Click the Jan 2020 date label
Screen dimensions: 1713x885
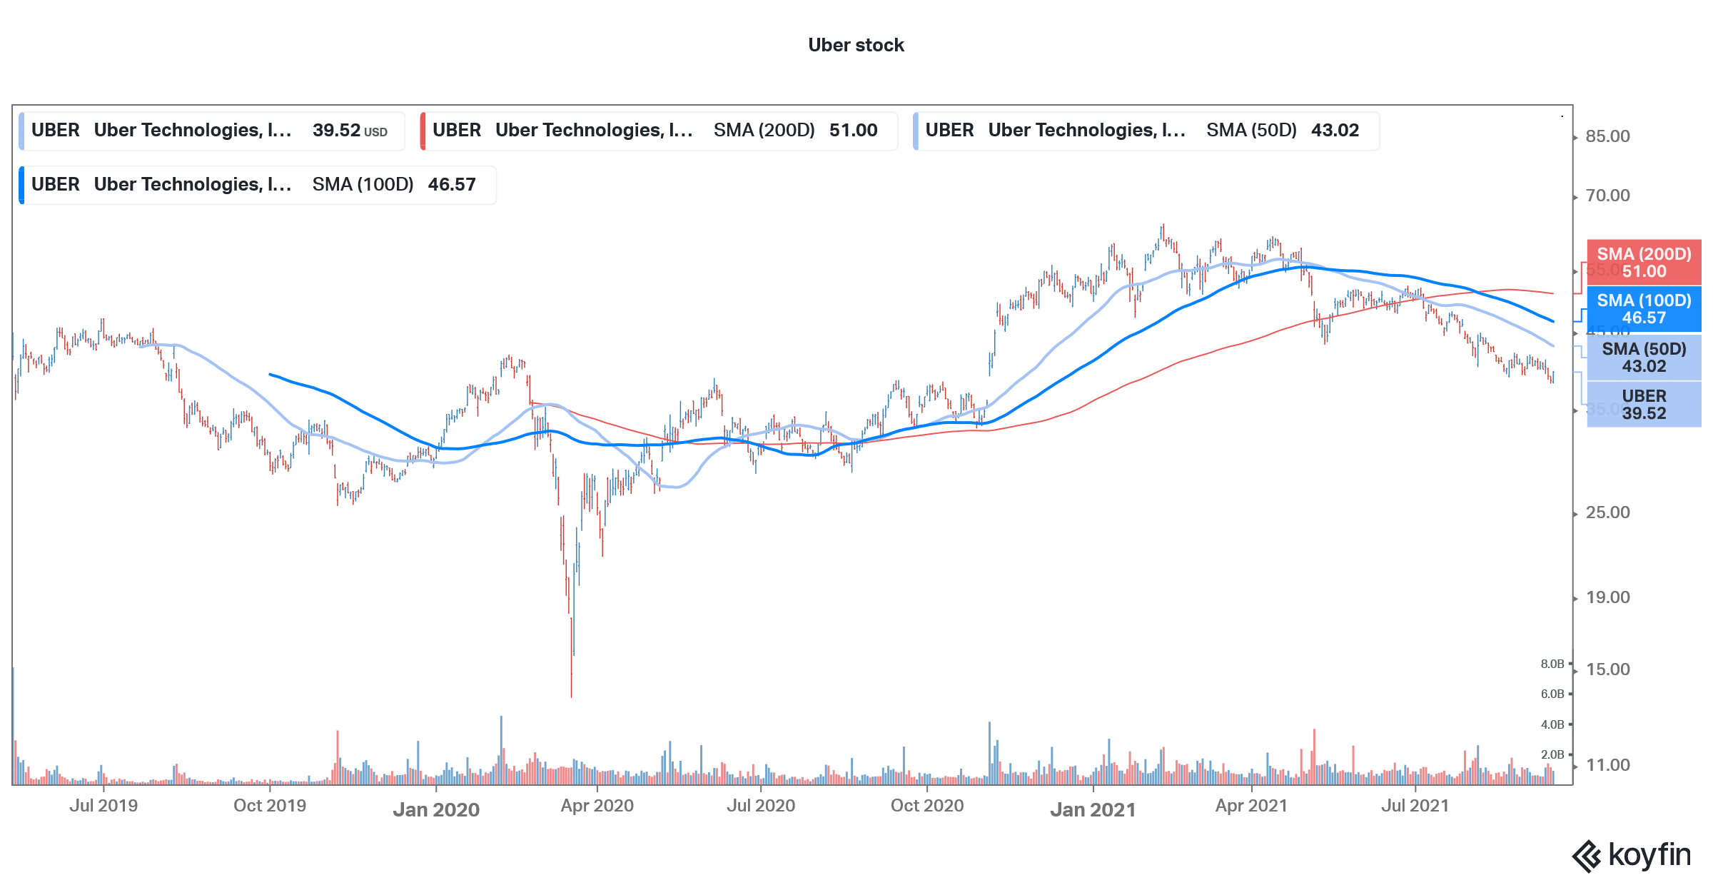point(436,810)
